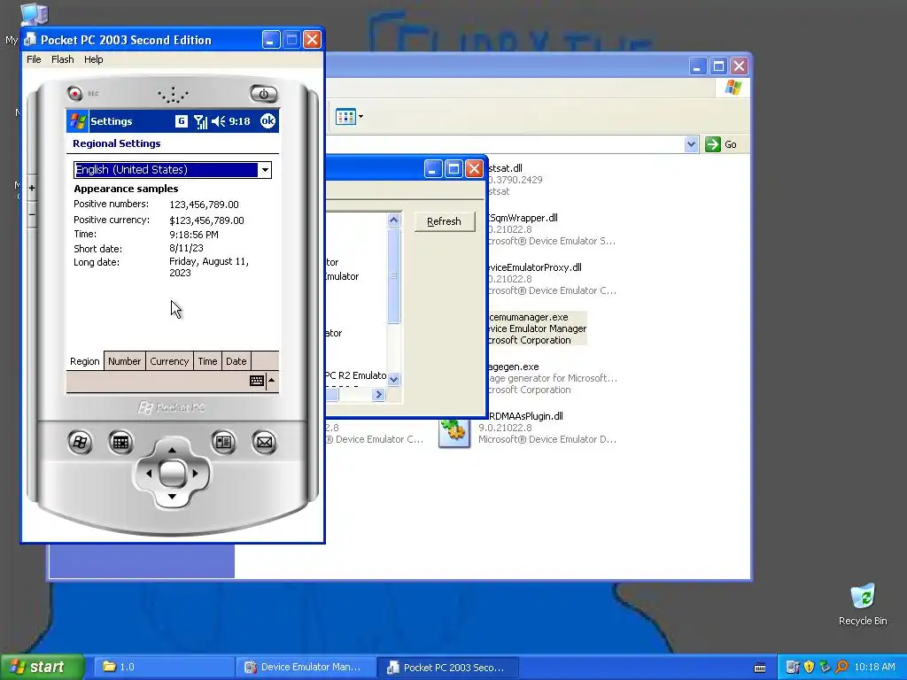Switch to Pocket PC 2003 taskbar item
The width and height of the screenshot is (907, 680).
tap(447, 668)
